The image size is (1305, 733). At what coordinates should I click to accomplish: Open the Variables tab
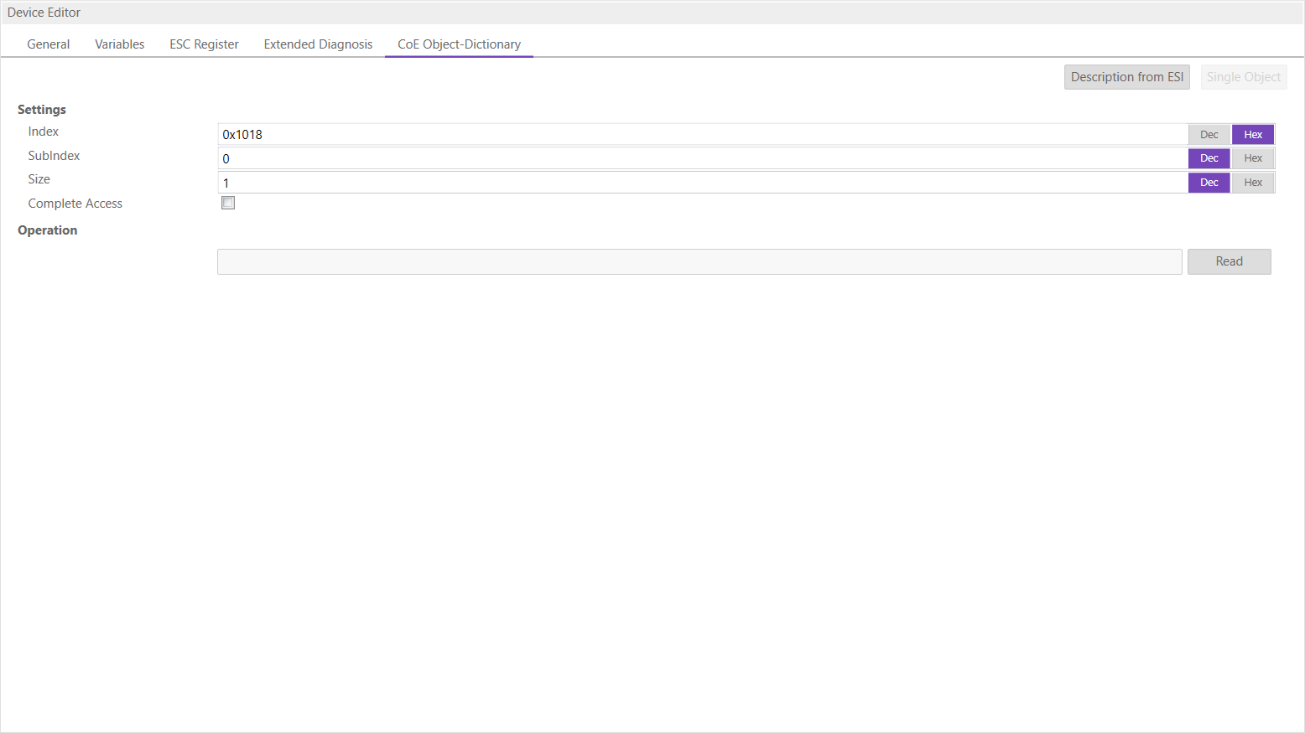click(119, 44)
